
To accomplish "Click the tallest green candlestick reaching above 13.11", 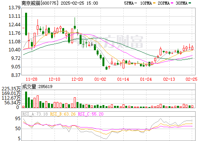I will [26, 24].
